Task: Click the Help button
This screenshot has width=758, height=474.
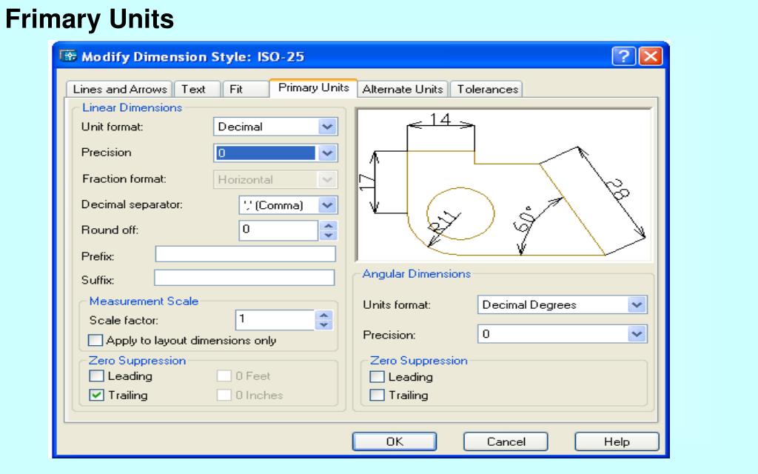Action: point(617,441)
